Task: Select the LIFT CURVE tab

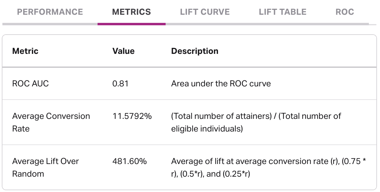Action: [x=205, y=12]
